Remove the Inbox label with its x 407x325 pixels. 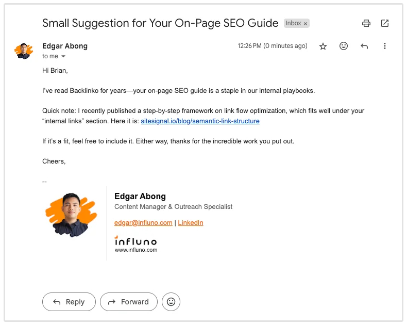(x=306, y=24)
